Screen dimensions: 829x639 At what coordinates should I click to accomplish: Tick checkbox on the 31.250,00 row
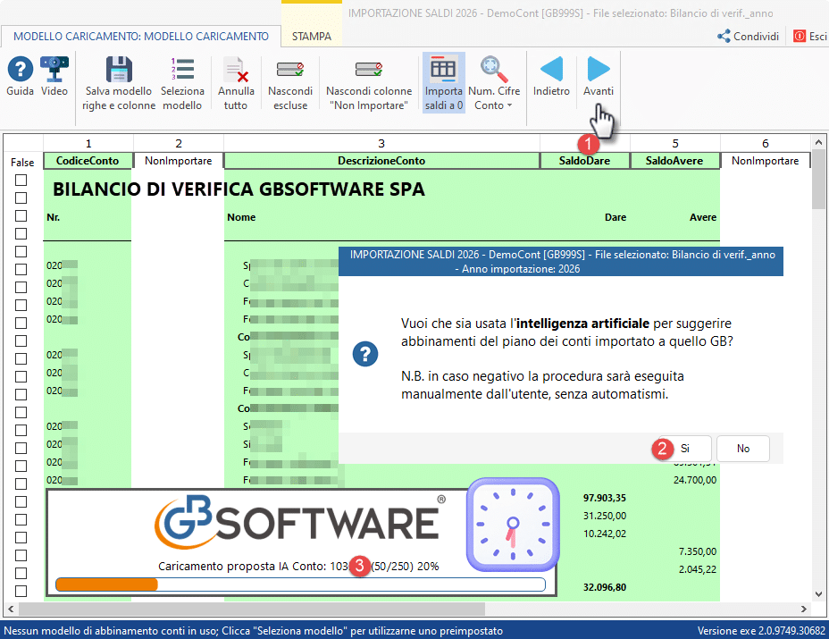coord(21,519)
